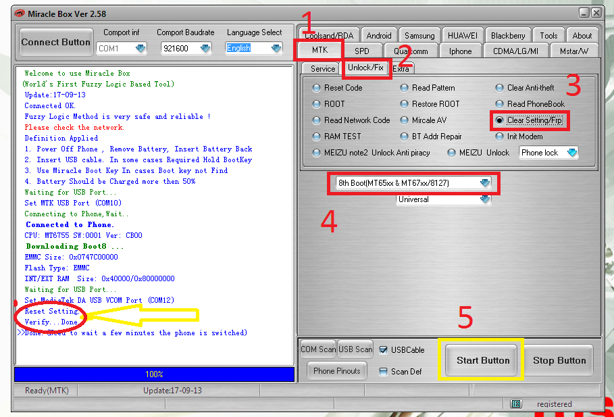The width and height of the screenshot is (614, 417).
Task: Open the Coolsand/RDA tab
Action: 328,36
